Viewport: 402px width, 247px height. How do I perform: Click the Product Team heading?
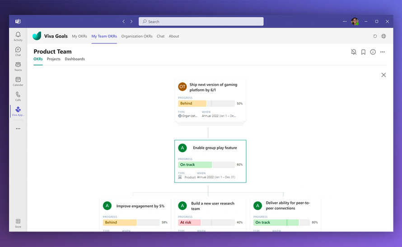pos(52,52)
